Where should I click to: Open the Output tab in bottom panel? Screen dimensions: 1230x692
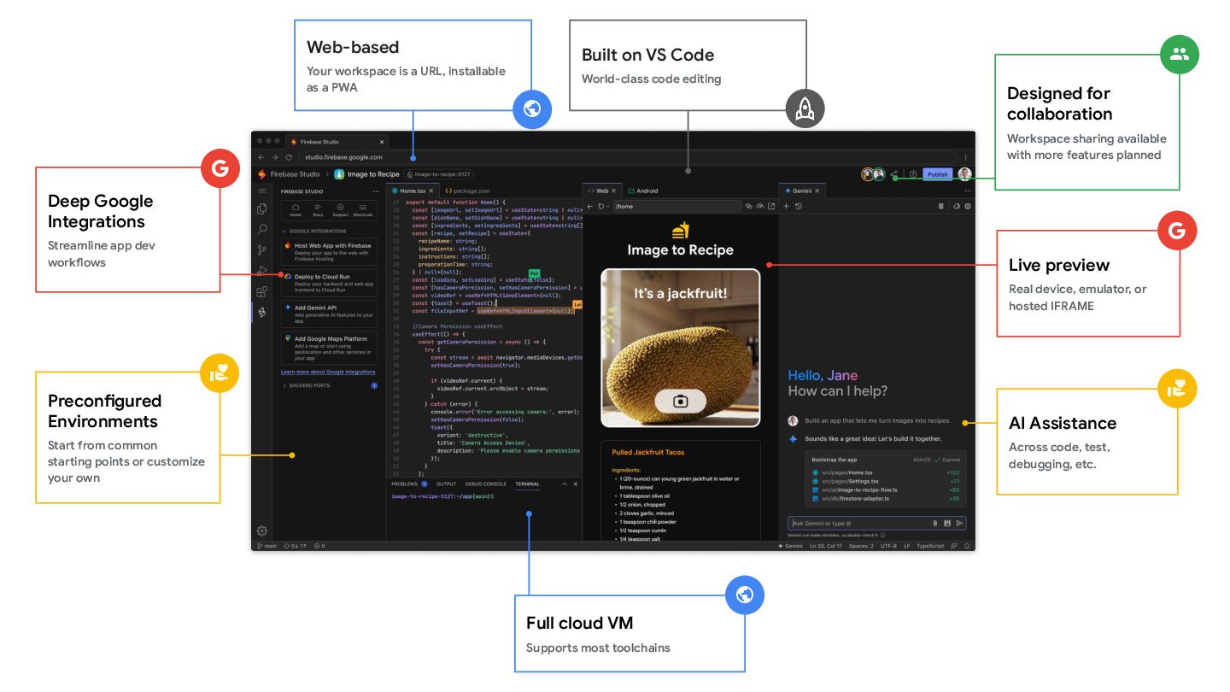[x=446, y=484]
